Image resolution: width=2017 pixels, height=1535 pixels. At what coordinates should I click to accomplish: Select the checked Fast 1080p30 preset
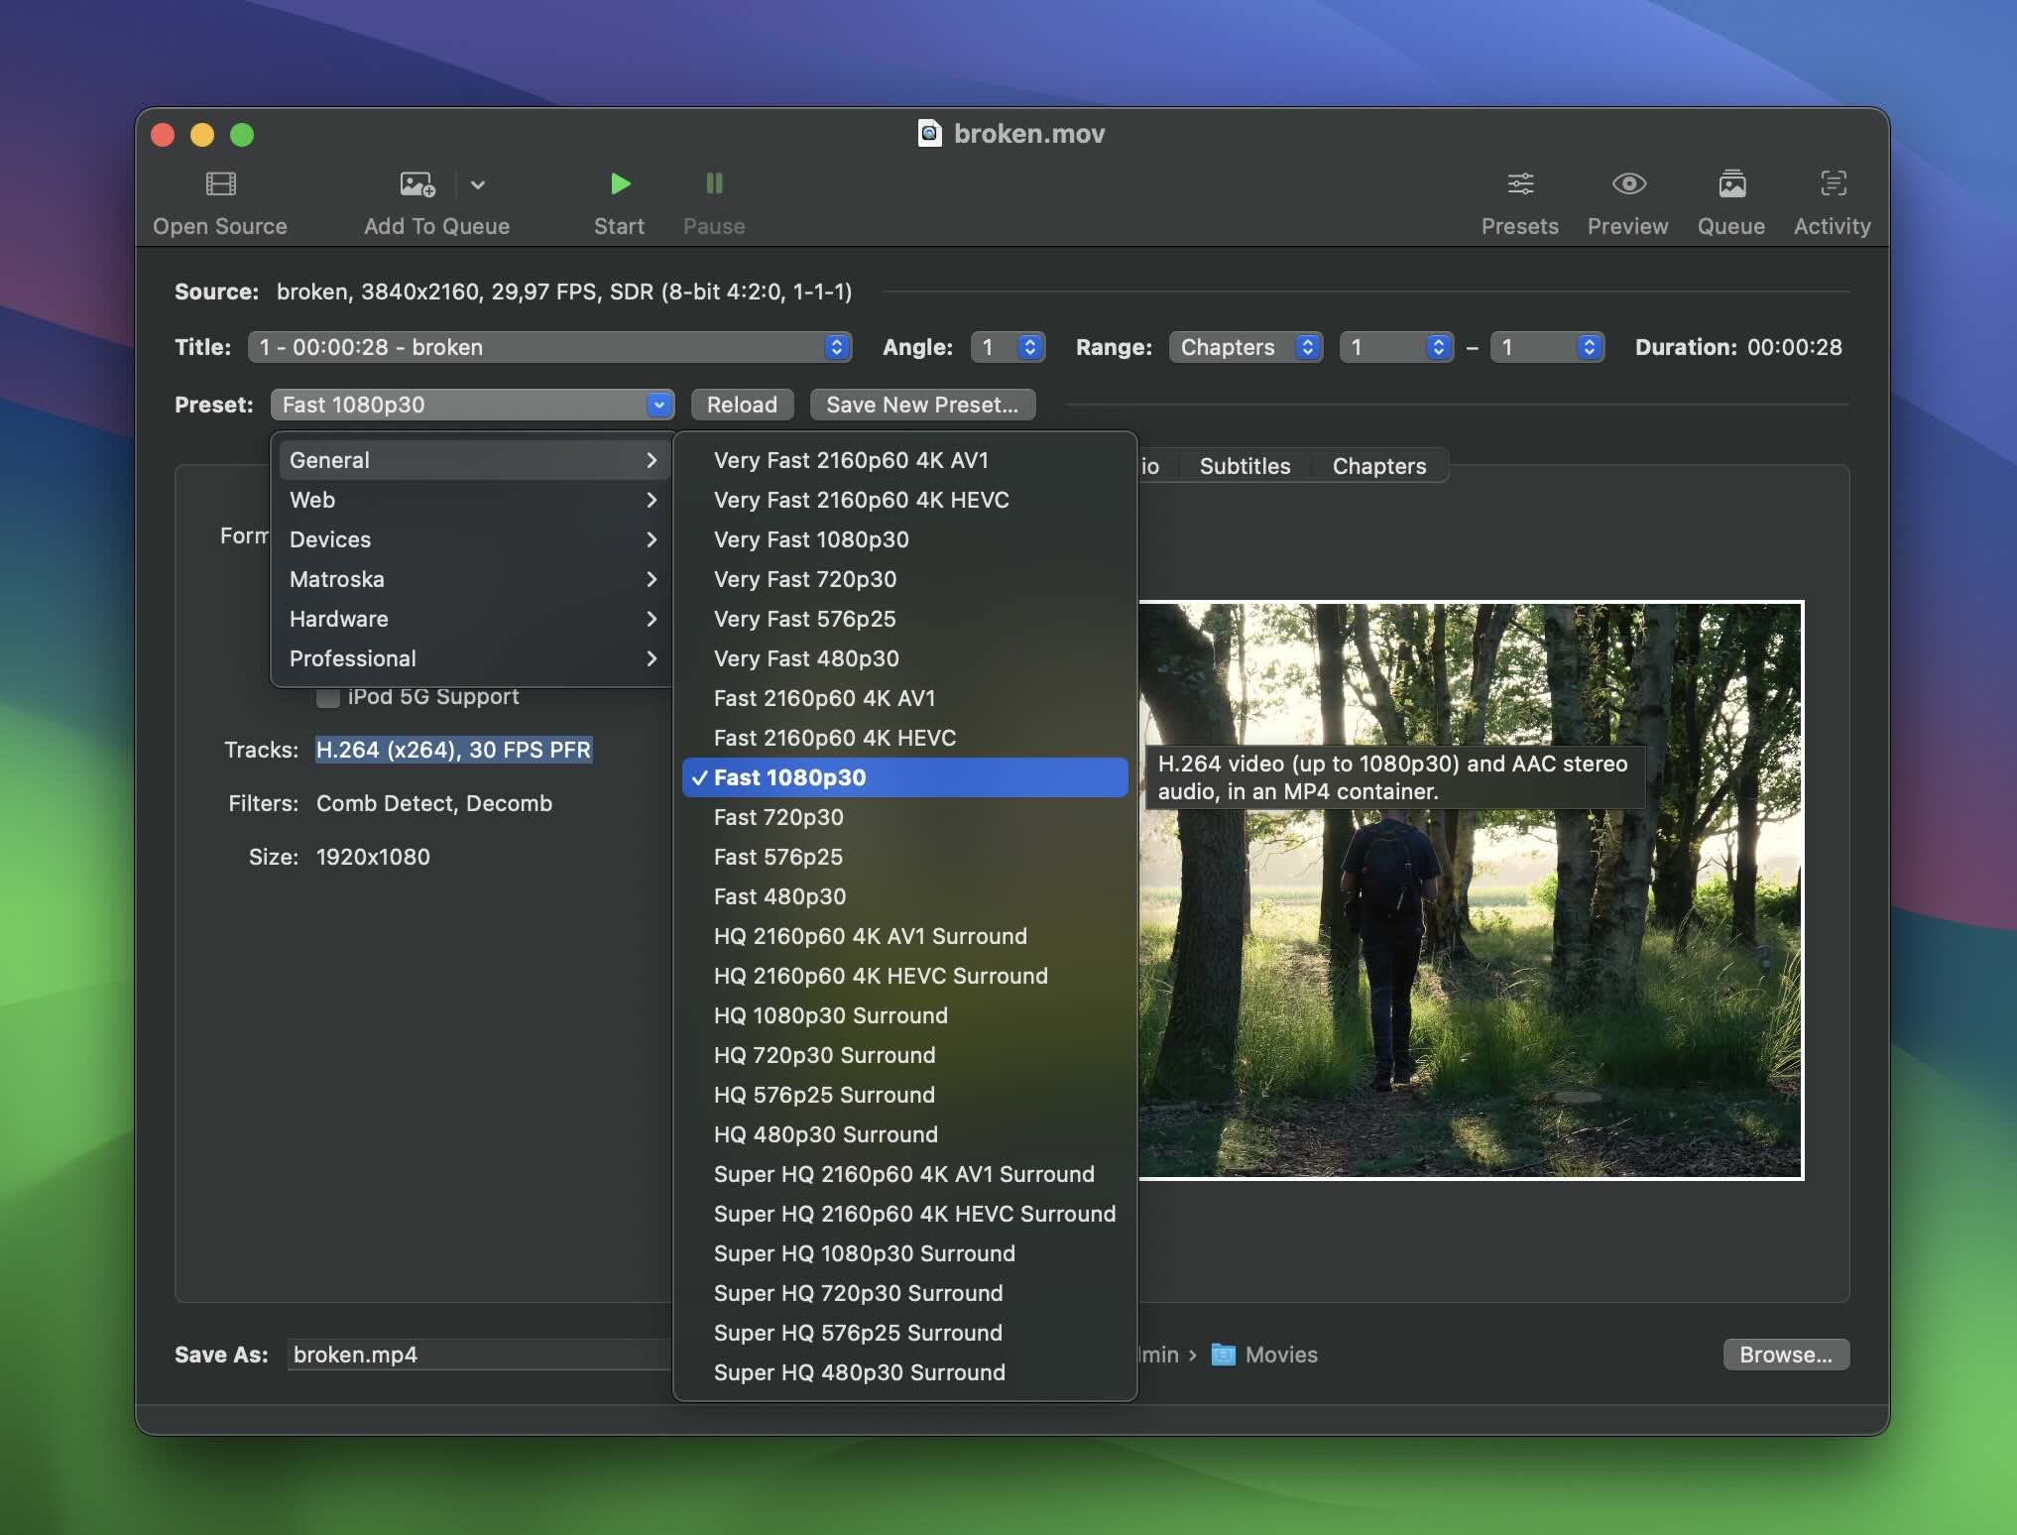point(905,777)
